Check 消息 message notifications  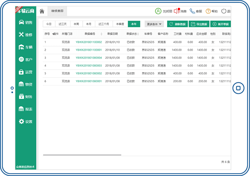coord(180,11)
